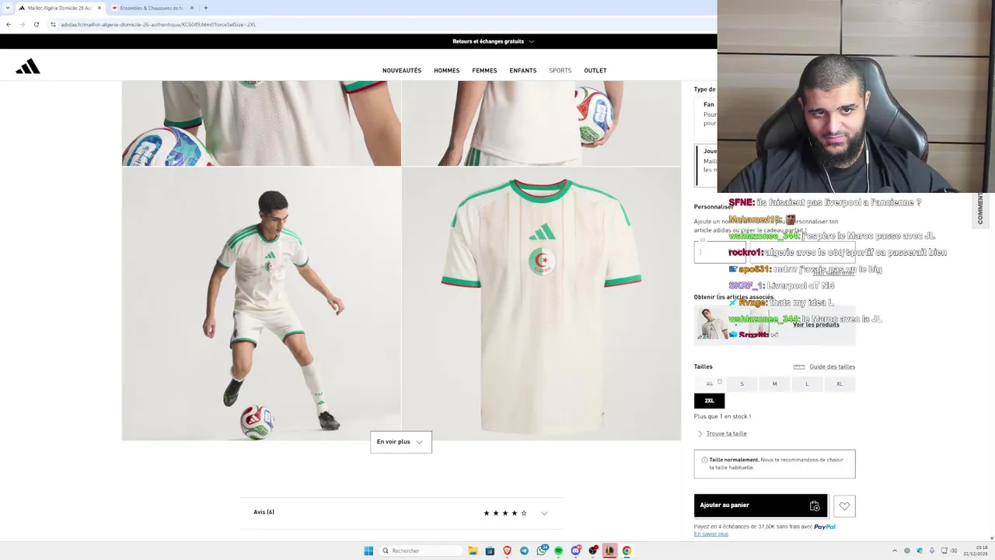Select the Maillot Algérie Domicile 26 tab

click(60, 8)
